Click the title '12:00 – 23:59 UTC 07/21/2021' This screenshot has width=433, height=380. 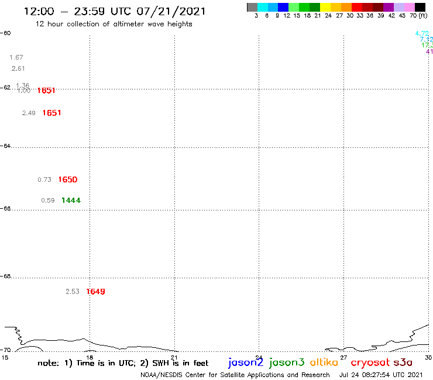pyautogui.click(x=115, y=11)
